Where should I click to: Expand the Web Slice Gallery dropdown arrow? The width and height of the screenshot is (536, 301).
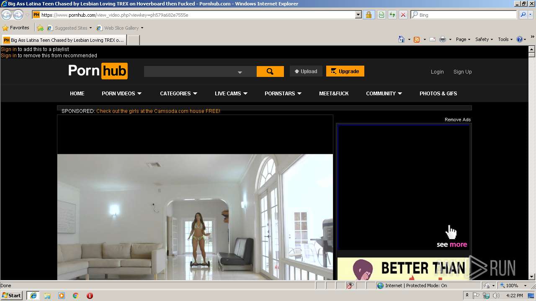pyautogui.click(x=142, y=28)
